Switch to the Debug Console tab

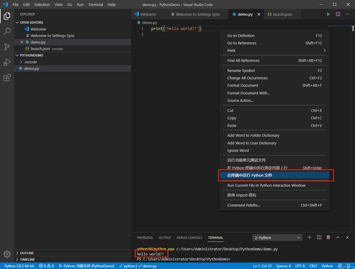[x=190, y=238]
